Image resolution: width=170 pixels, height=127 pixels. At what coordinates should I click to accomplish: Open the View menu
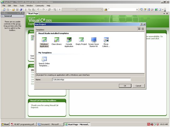[x=15, y=6]
